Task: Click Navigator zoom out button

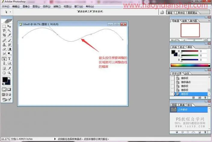Action: click(x=184, y=40)
